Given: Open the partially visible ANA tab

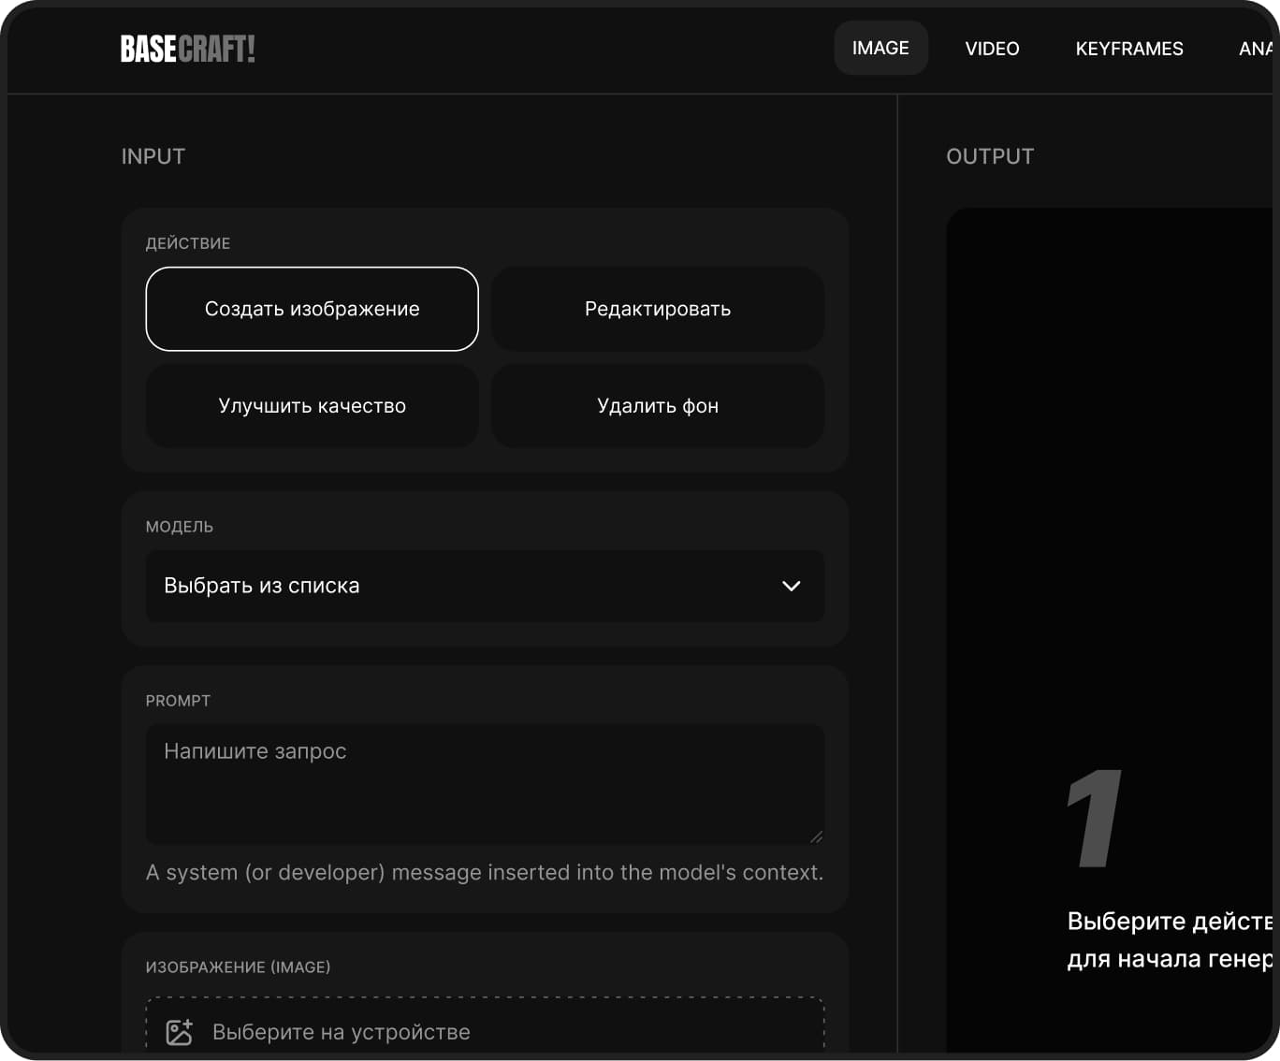Looking at the screenshot, I should point(1255,49).
